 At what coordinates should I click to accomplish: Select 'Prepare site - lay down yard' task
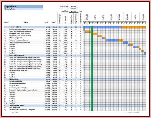23,90
